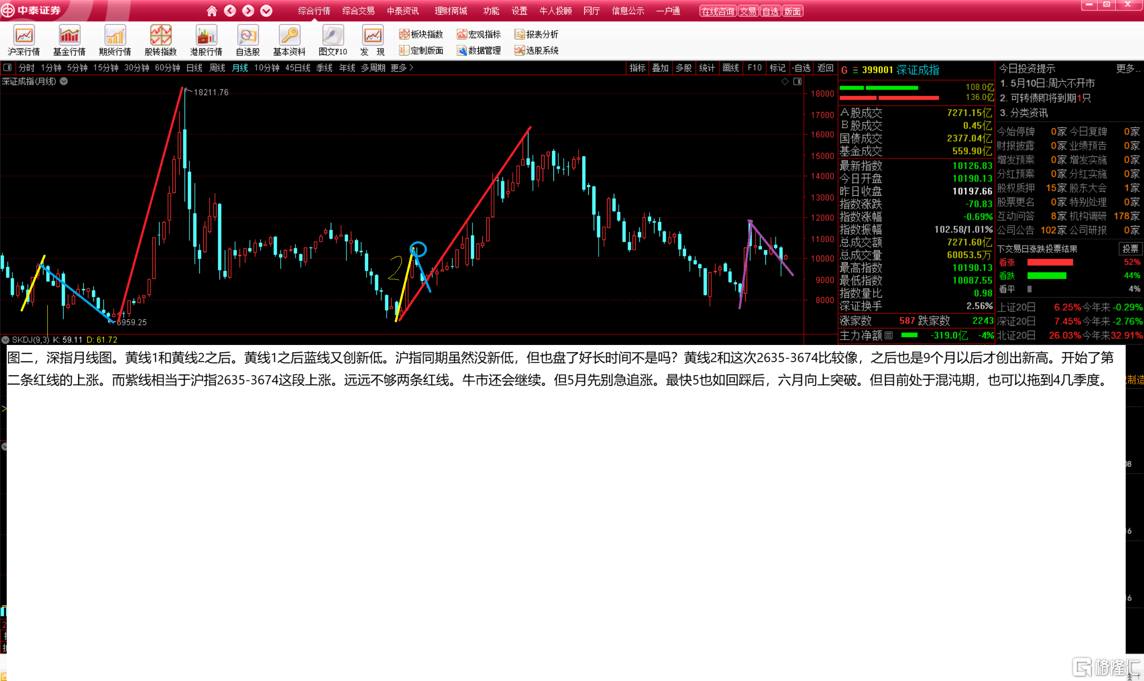Image resolution: width=1144 pixels, height=681 pixels.
Task: Click red 看涨 vote bar
Action: pyautogui.click(x=1050, y=262)
